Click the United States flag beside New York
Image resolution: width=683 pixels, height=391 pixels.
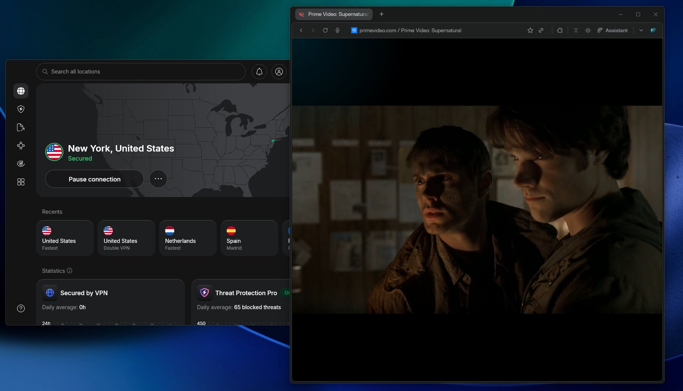tap(54, 152)
